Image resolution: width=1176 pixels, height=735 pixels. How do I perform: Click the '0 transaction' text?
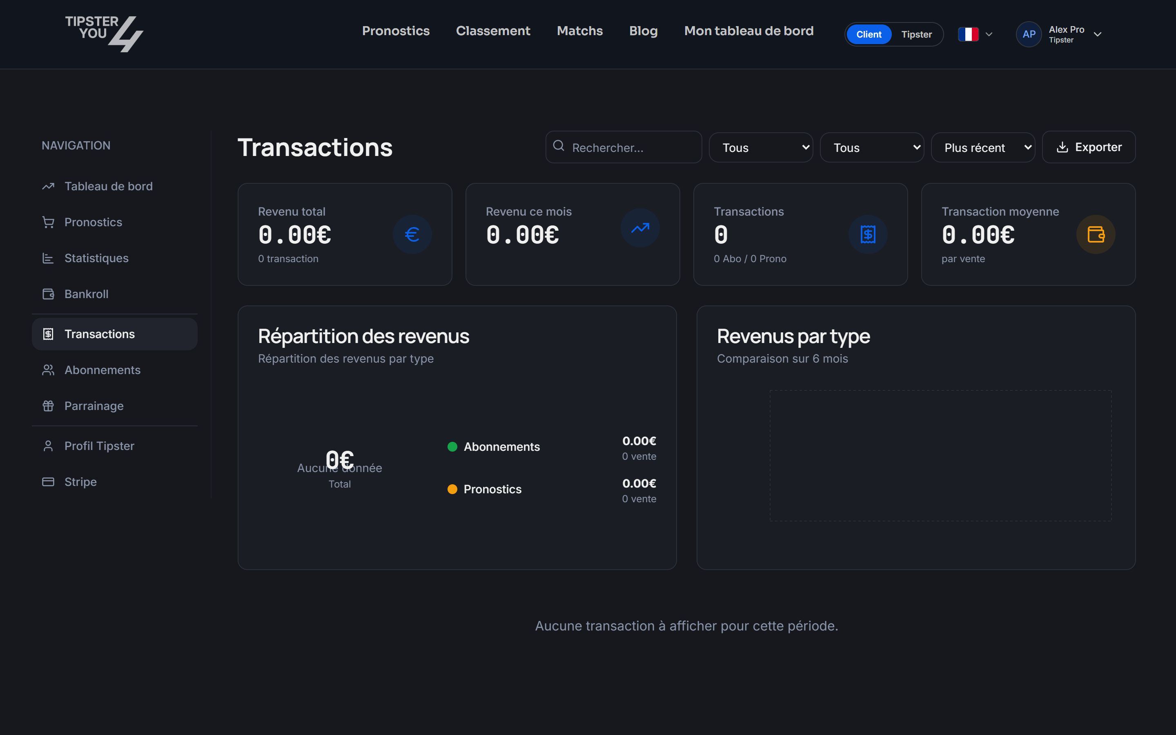tap(288, 258)
